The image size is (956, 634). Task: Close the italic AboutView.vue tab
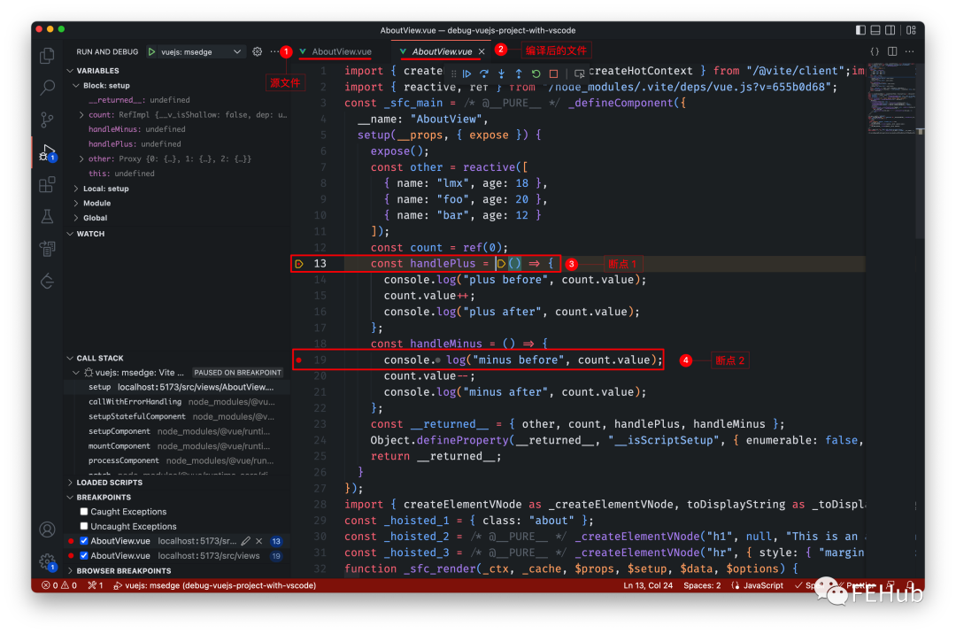482,52
